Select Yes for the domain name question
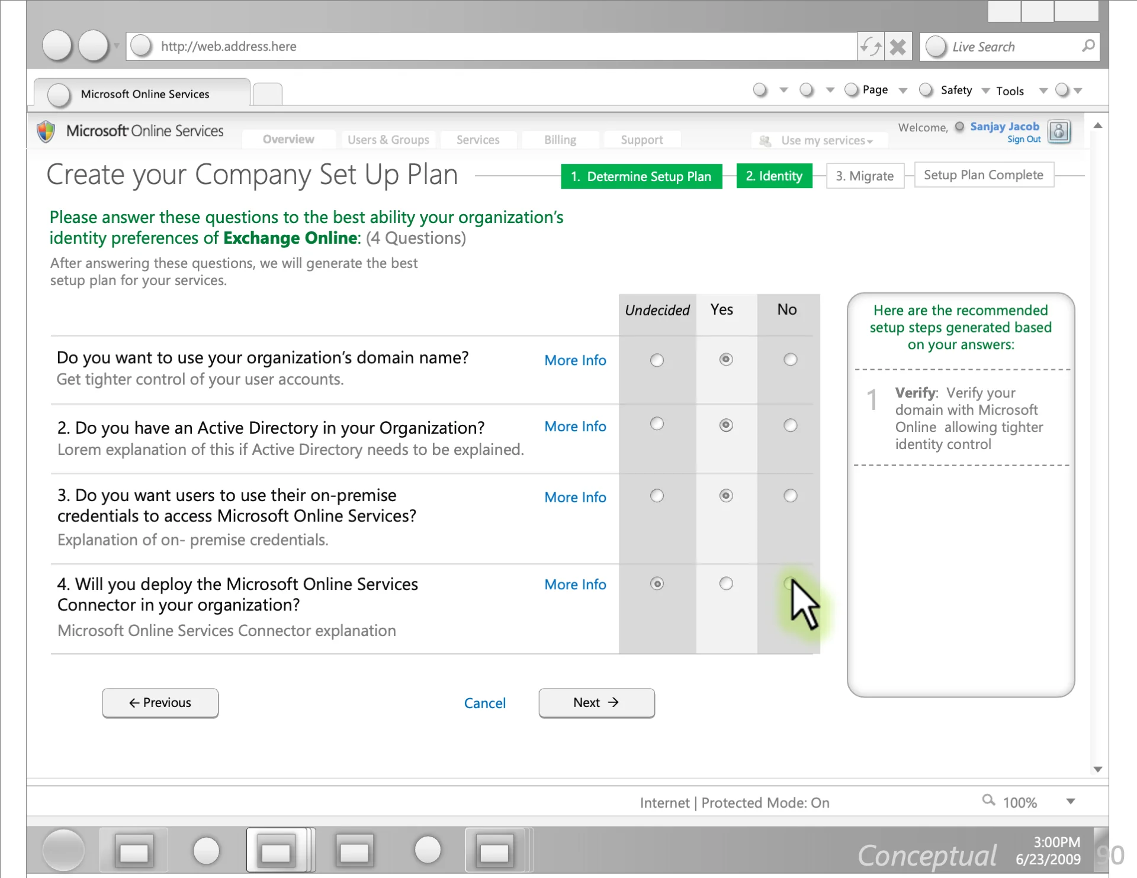This screenshot has width=1137, height=878. point(726,359)
